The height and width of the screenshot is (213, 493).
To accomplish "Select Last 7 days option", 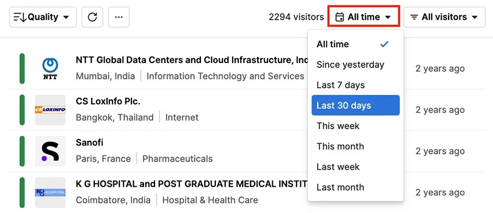I will click(x=356, y=85).
